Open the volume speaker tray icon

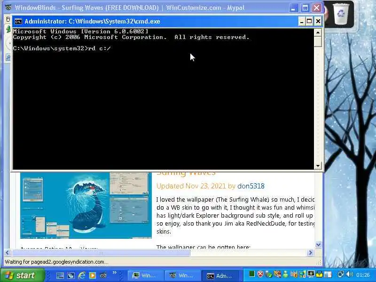coord(349,274)
